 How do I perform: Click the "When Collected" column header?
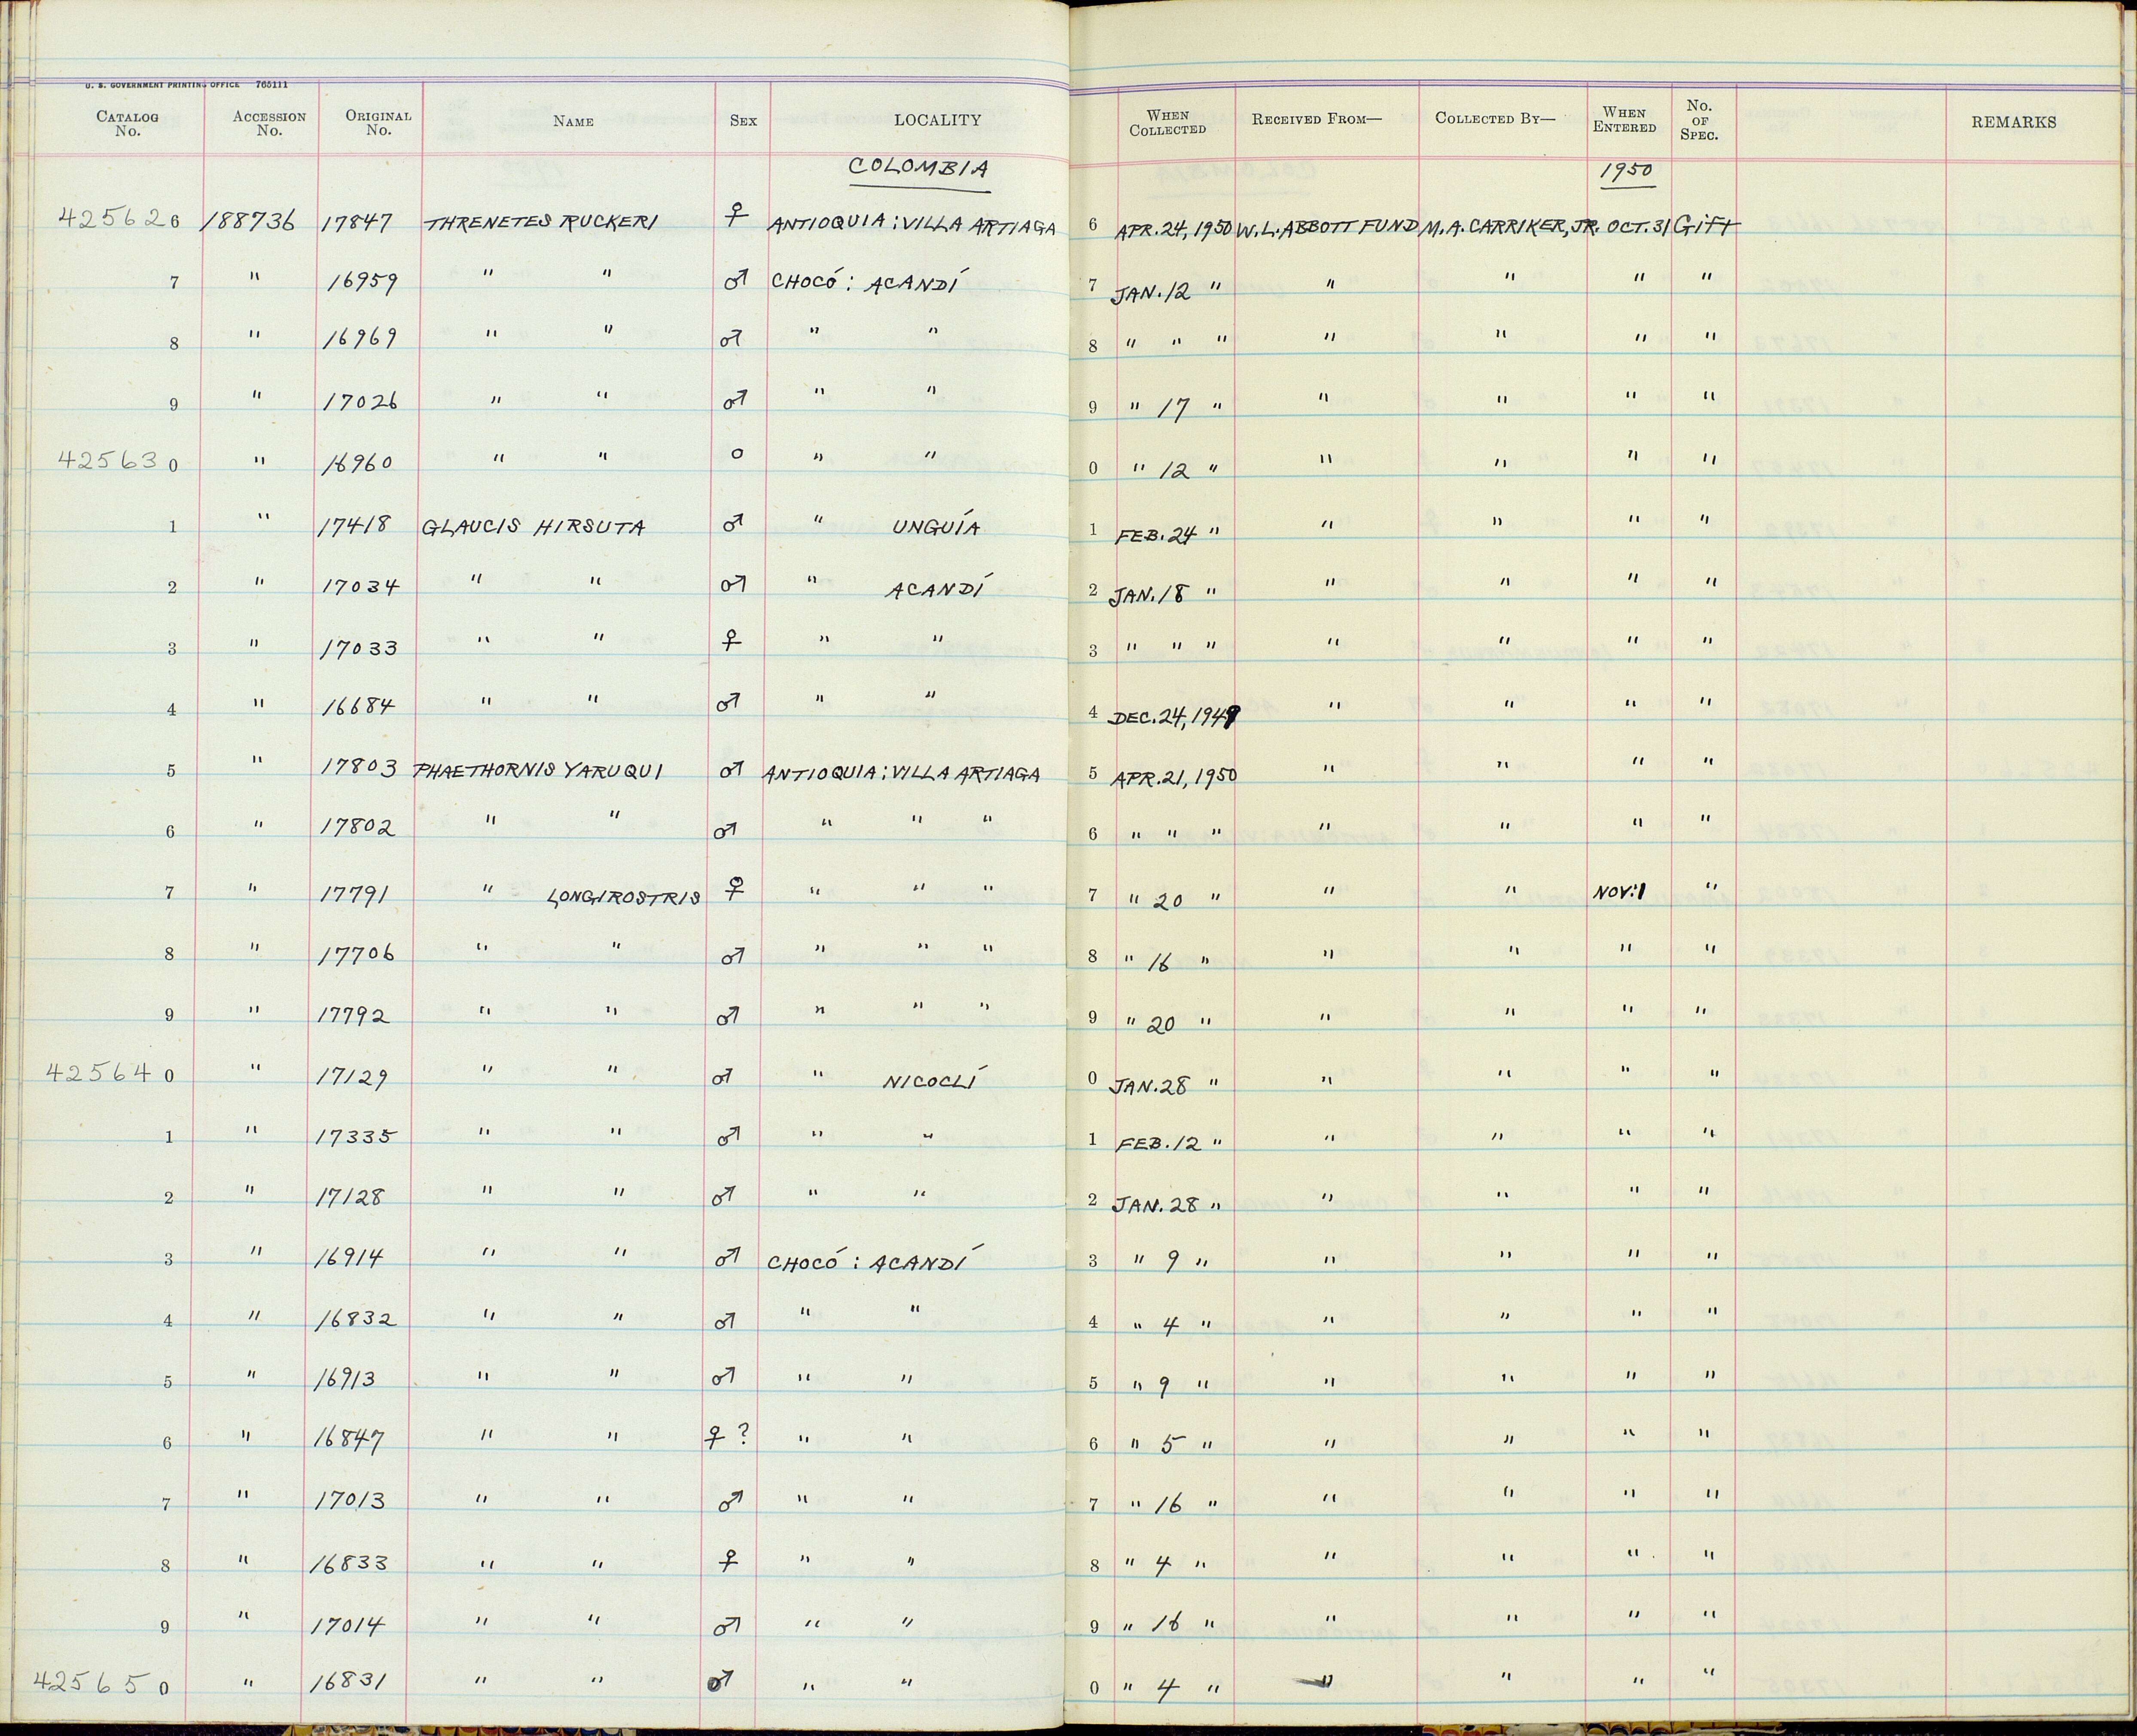pyautogui.click(x=1168, y=122)
